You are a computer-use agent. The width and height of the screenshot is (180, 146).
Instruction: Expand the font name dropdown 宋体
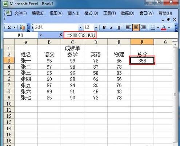pyautogui.click(x=80, y=27)
